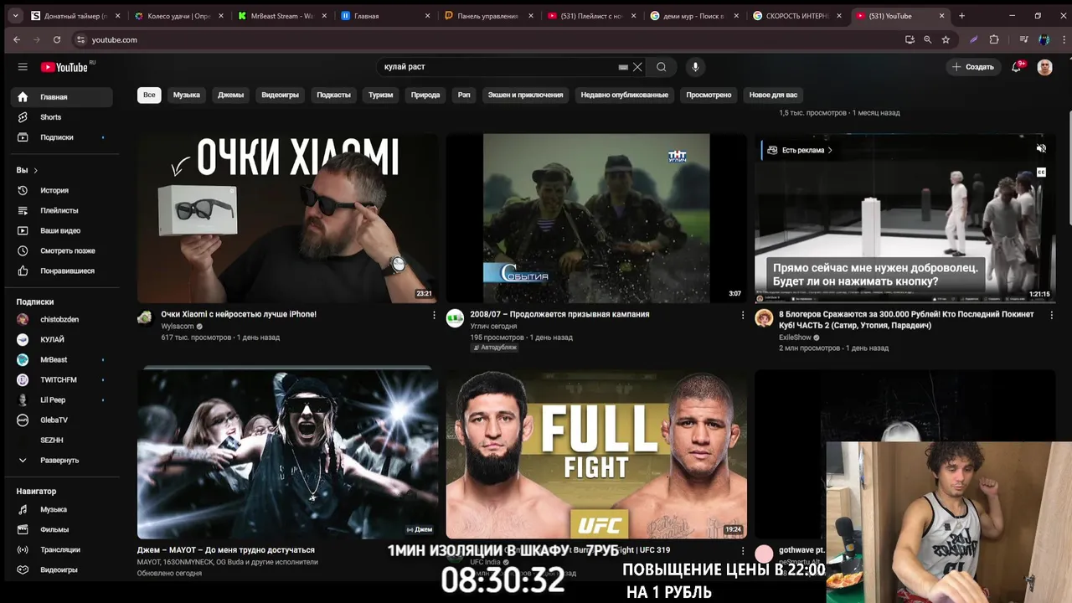This screenshot has height=603, width=1072.
Task: Open the призывная кампания video thumbnail
Action: [x=596, y=218]
